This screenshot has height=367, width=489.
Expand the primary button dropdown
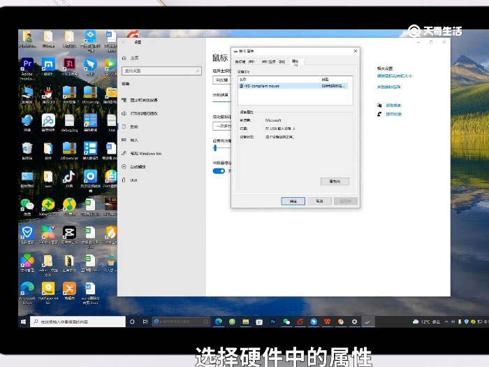pyautogui.click(x=221, y=80)
